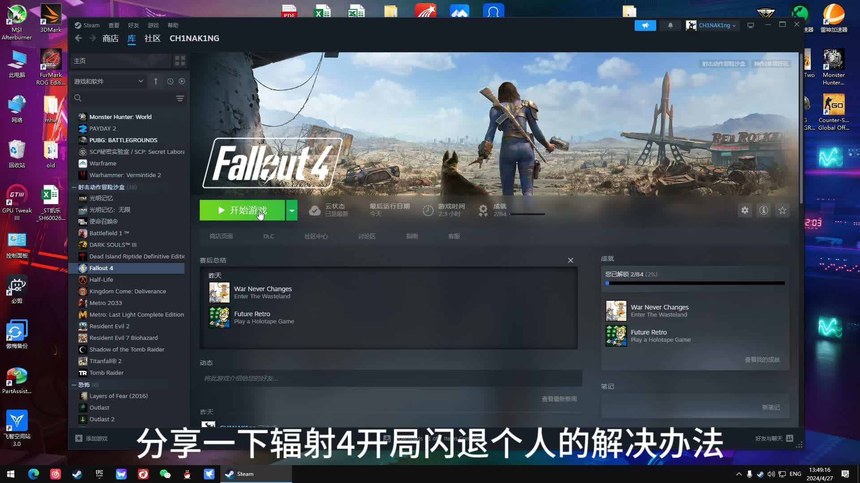
Task: Open the advanced filter options icon
Action: (180, 98)
